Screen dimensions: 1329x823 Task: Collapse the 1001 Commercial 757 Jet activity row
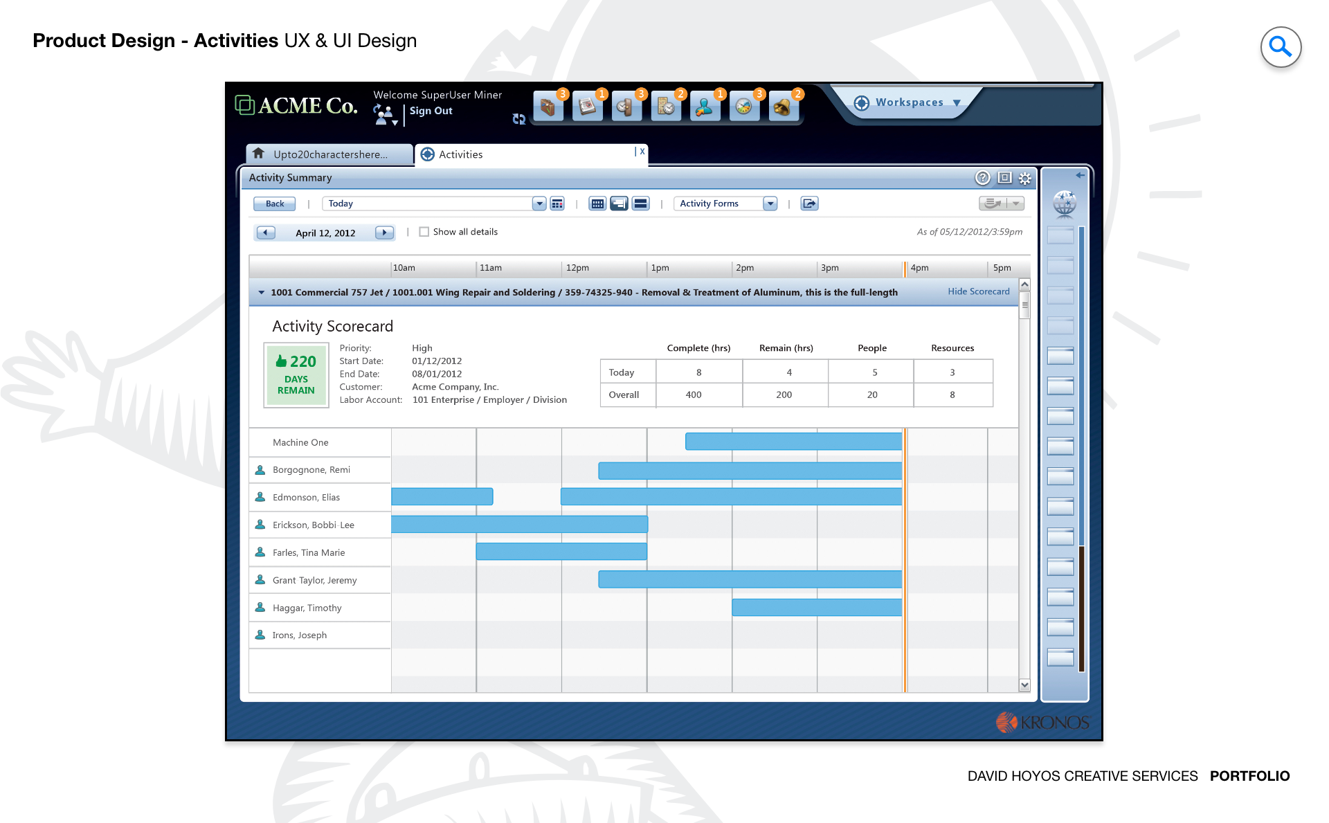click(261, 293)
